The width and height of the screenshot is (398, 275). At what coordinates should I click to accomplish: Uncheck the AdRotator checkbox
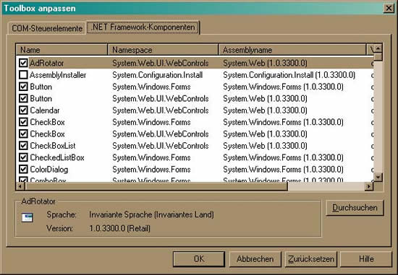coord(23,63)
